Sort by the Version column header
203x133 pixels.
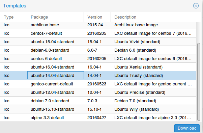[x=97, y=17]
